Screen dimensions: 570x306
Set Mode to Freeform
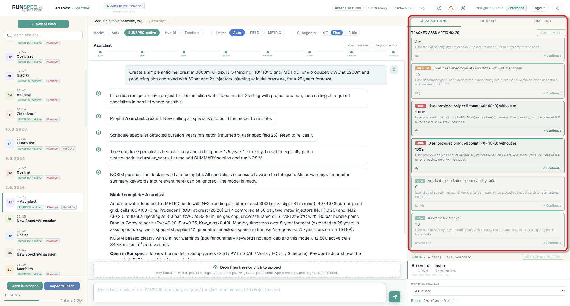[x=192, y=33]
